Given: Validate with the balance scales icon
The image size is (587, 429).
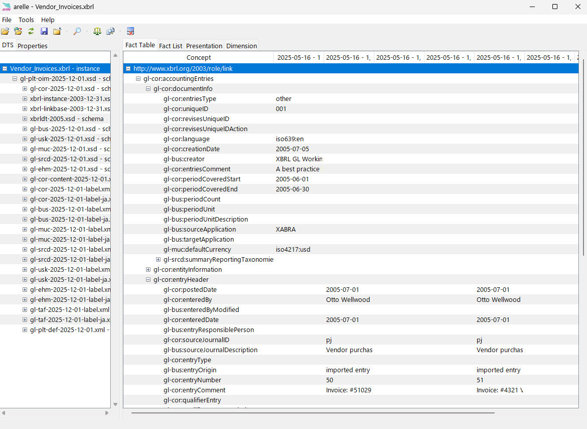Looking at the screenshot, I should 97,32.
